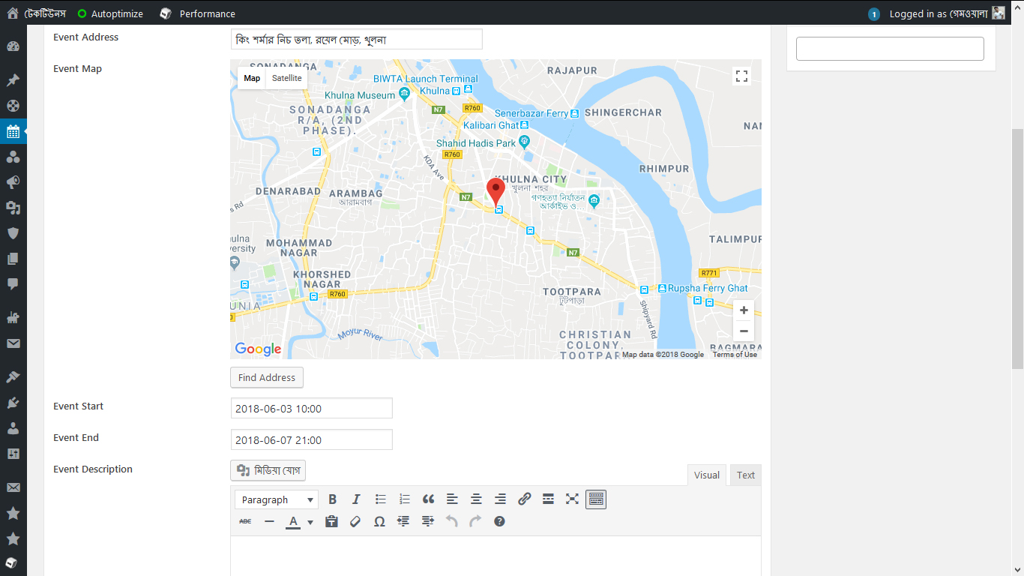Screen dimensions: 1024x576
Task: Open Appearance via the paintbrush sidebar icon
Action: 13,377
